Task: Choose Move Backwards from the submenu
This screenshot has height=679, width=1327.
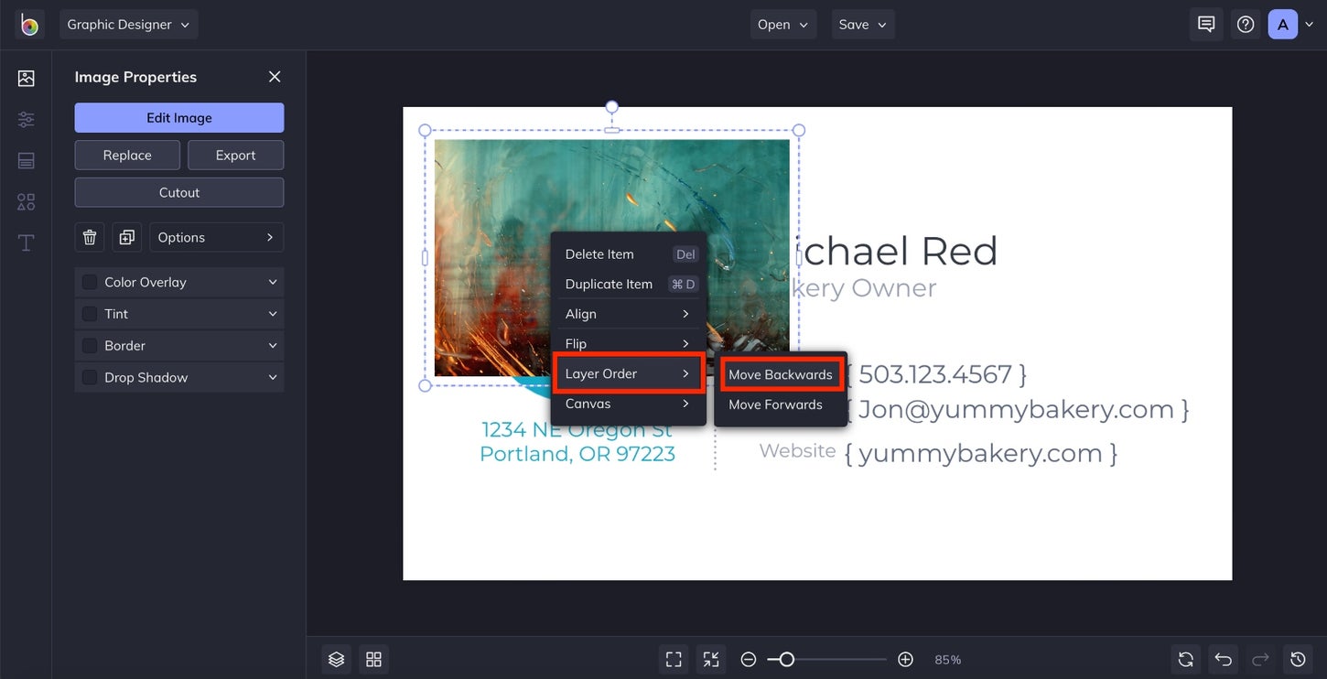Action: [781, 373]
